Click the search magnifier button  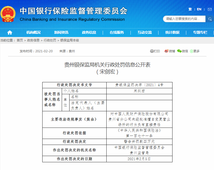pos(210,19)
